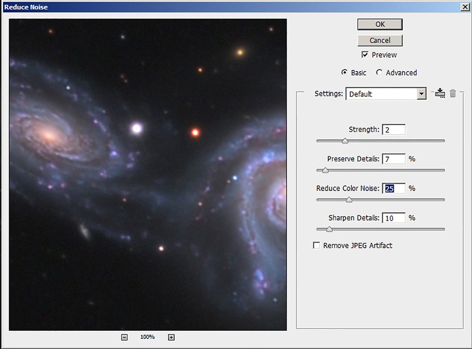Click the Reduce Color Noise slider thumb
Image resolution: width=472 pixels, height=349 pixels.
[x=349, y=200]
